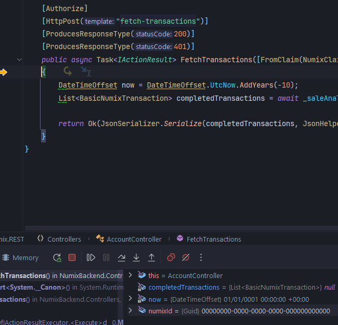Click the FetchTransactions breadcrumb
Image resolution: width=338 pixels, height=325 pixels.
(x=214, y=239)
